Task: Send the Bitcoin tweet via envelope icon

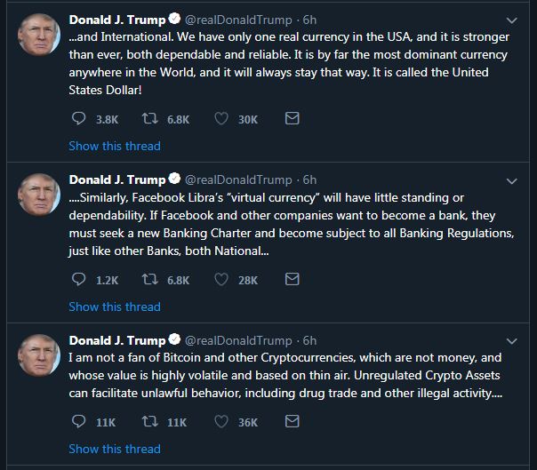Action: click(292, 422)
